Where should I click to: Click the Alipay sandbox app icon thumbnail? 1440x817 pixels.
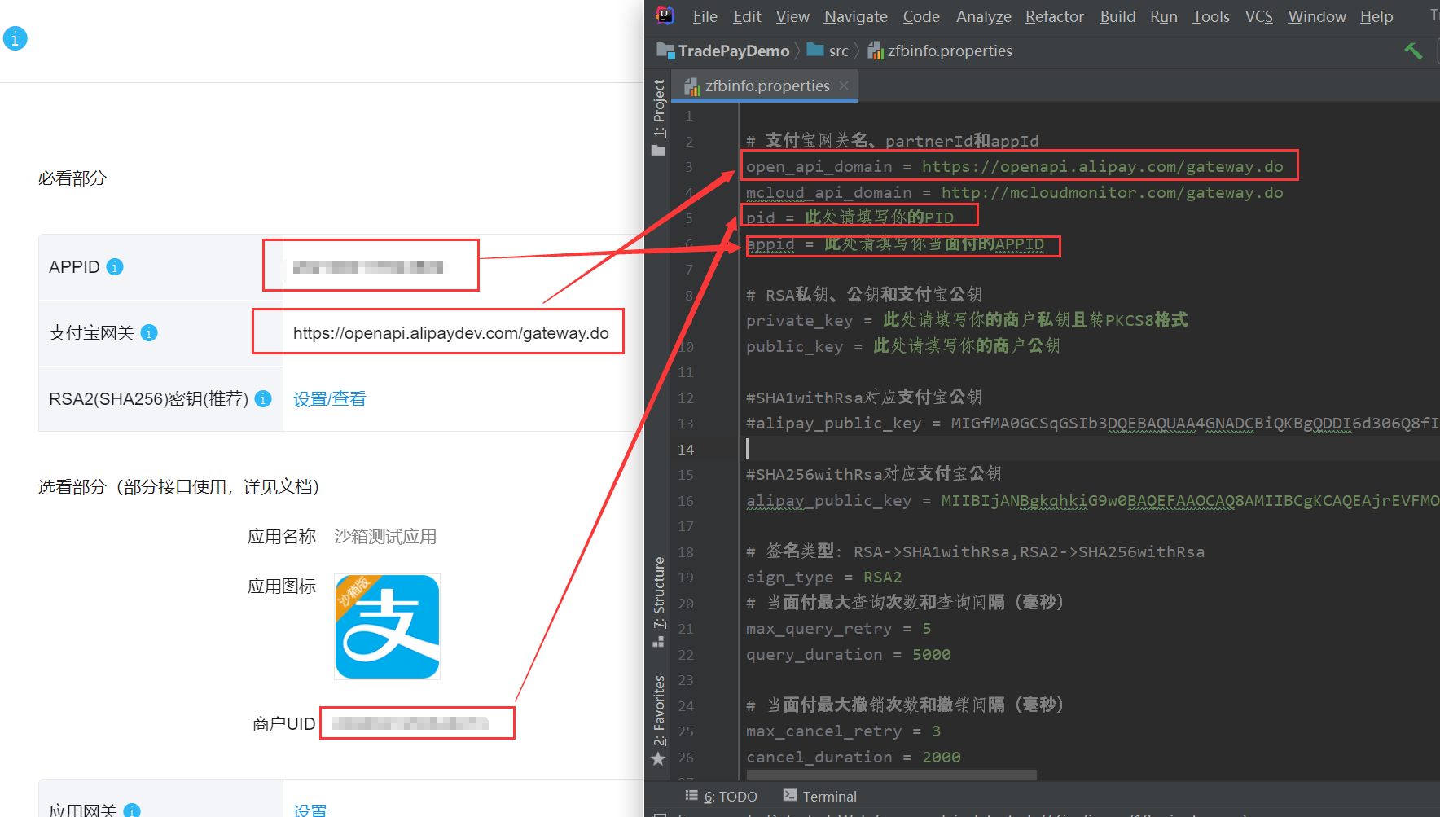[x=387, y=626]
